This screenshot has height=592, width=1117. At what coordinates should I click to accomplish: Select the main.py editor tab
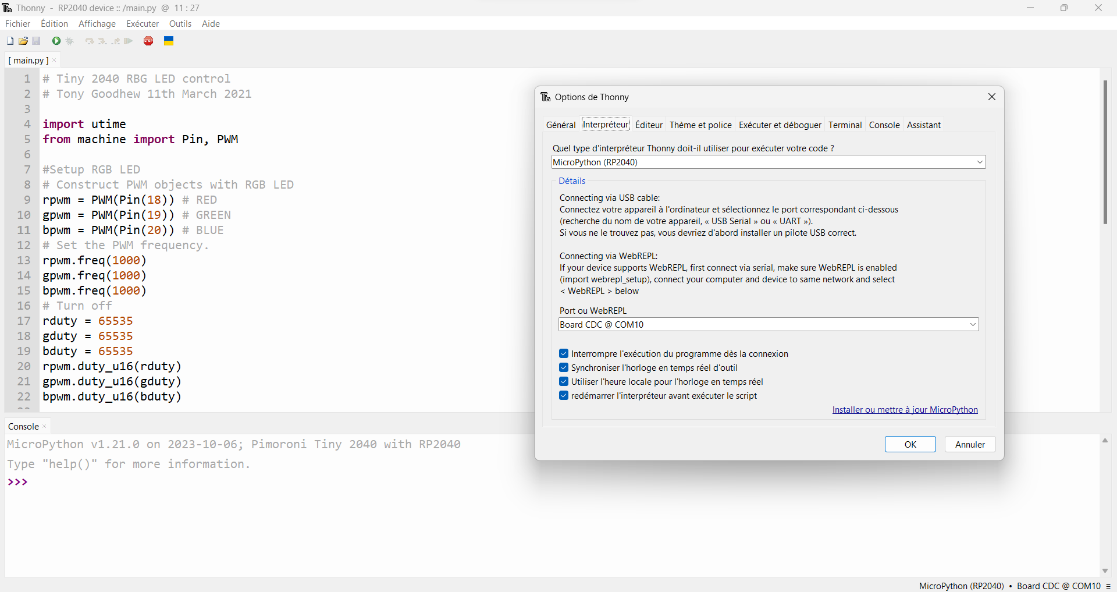coord(29,60)
